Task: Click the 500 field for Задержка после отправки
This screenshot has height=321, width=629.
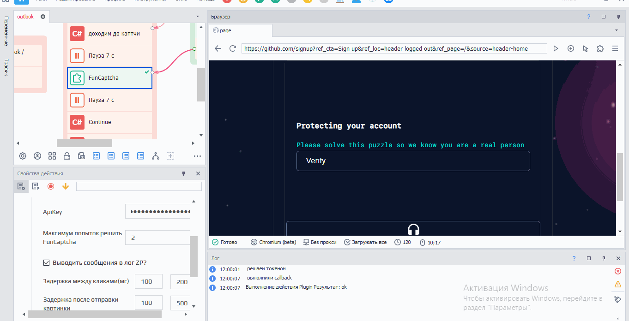Action: point(180,303)
